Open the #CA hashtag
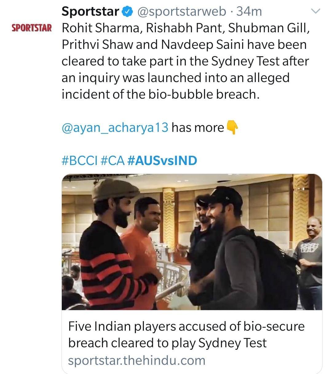This screenshot has width=332, height=374. tap(113, 161)
